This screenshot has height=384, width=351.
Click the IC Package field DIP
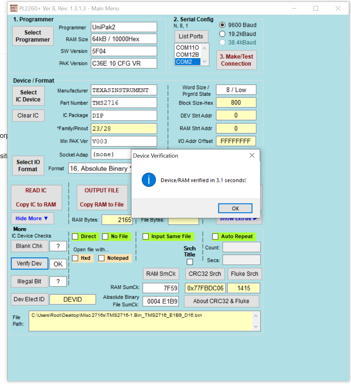pyautogui.click(x=124, y=116)
